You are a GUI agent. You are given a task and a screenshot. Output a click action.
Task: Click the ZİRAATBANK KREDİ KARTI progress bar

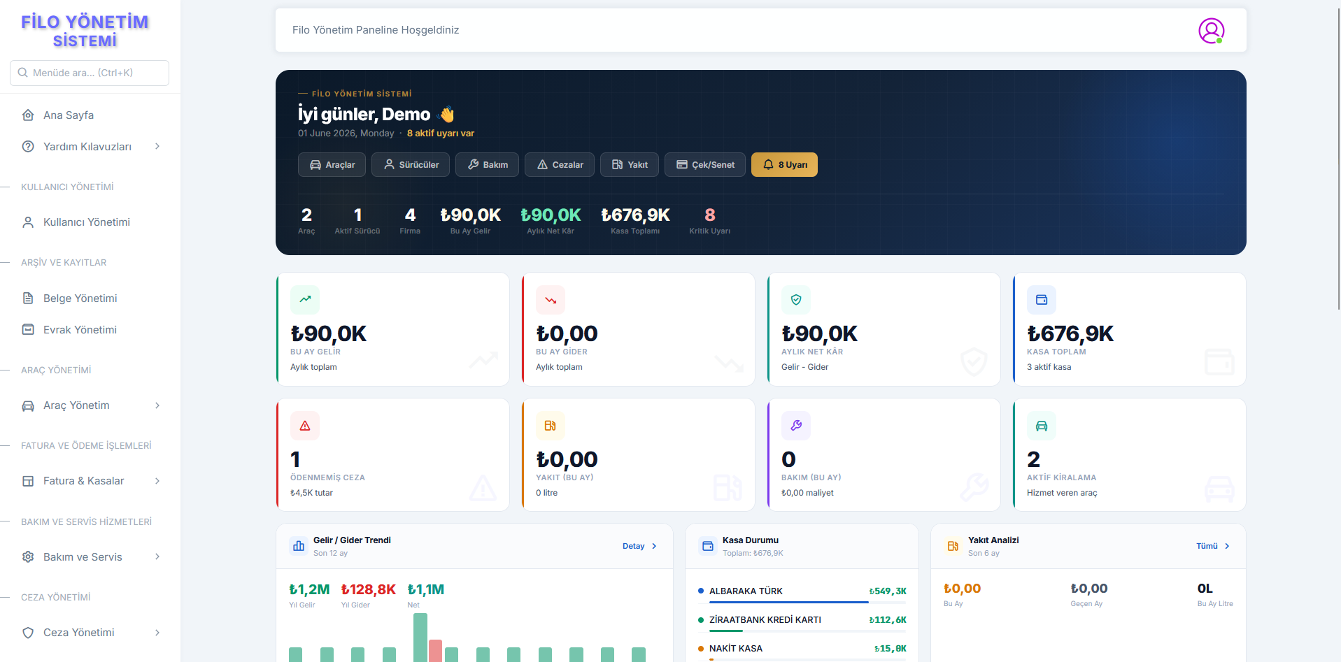[x=808, y=631]
